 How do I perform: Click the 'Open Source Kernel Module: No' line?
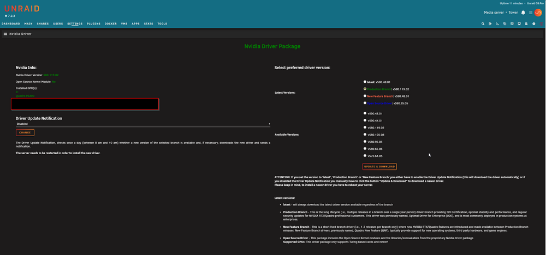click(x=35, y=82)
